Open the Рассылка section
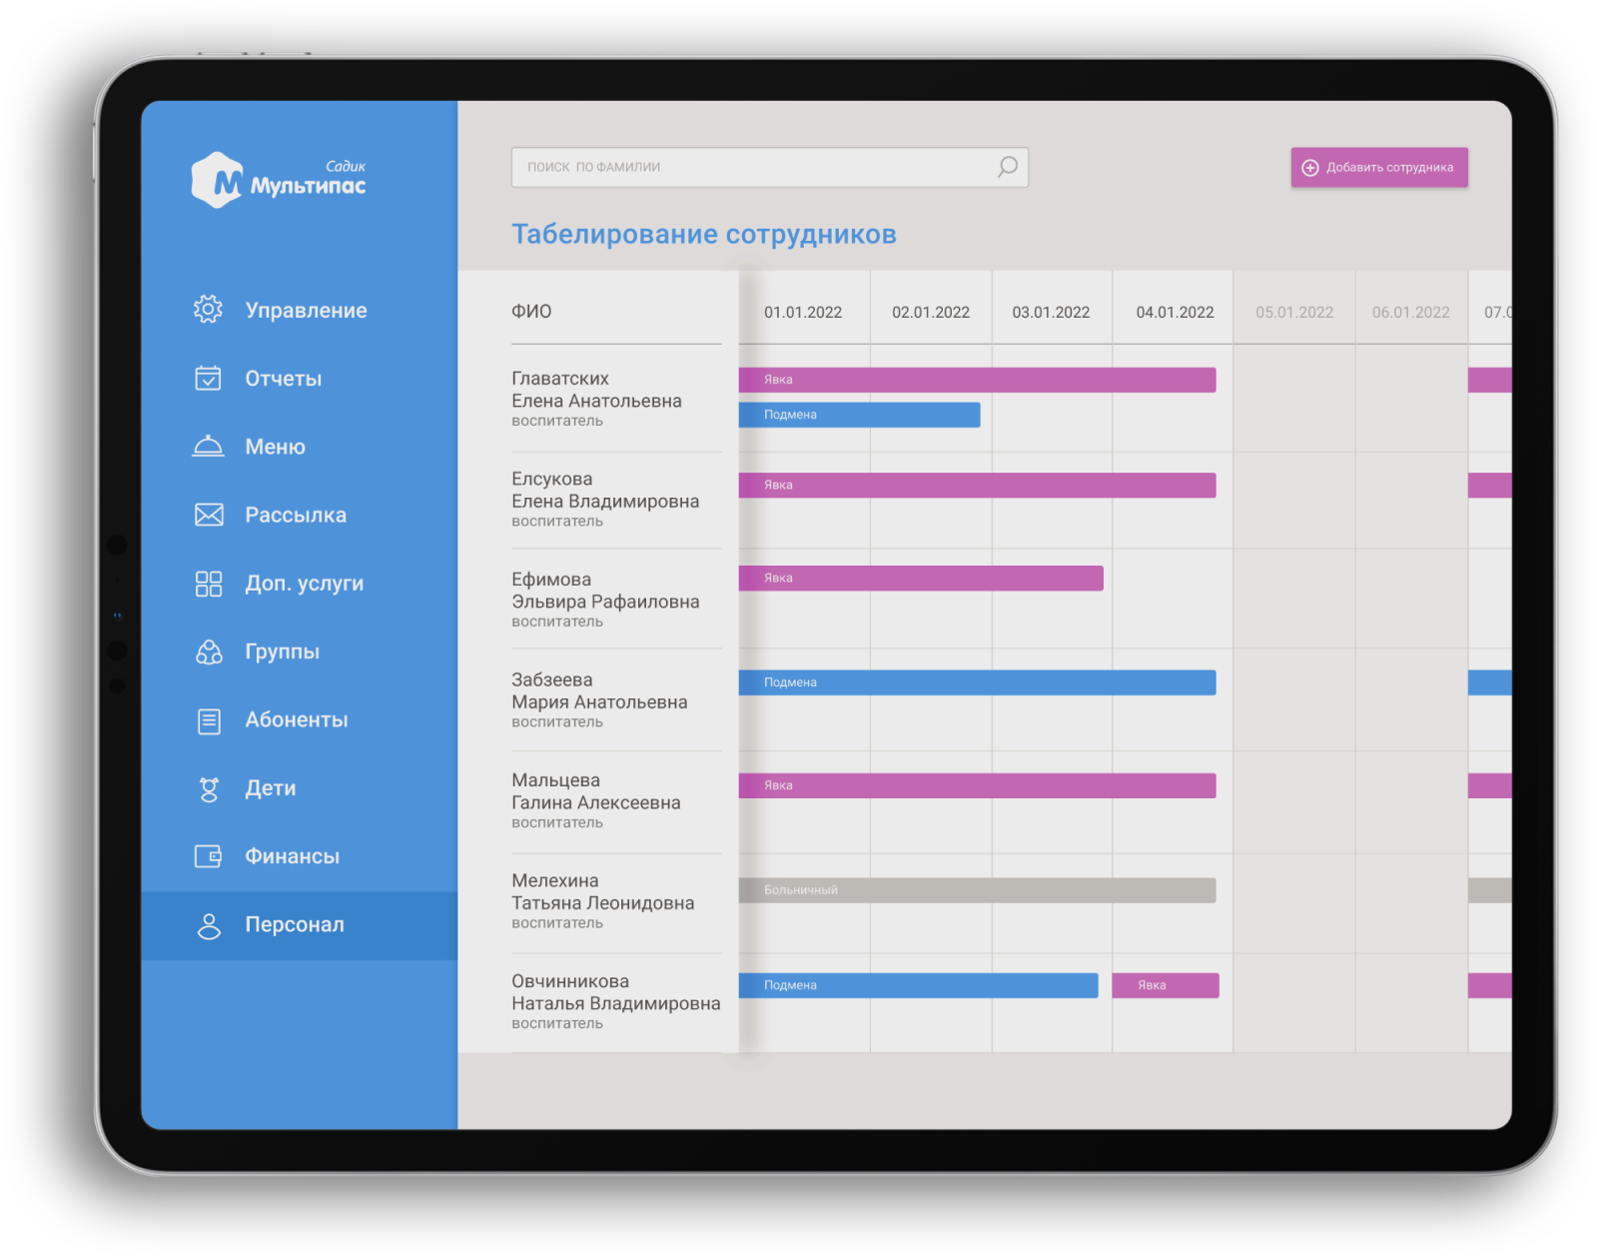Screen dimensions: 1597x1256 click(x=300, y=515)
